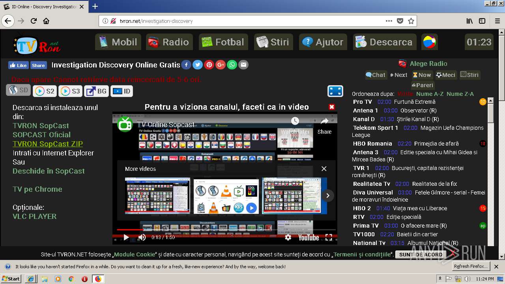Click the Facebook Share button

coord(38,65)
